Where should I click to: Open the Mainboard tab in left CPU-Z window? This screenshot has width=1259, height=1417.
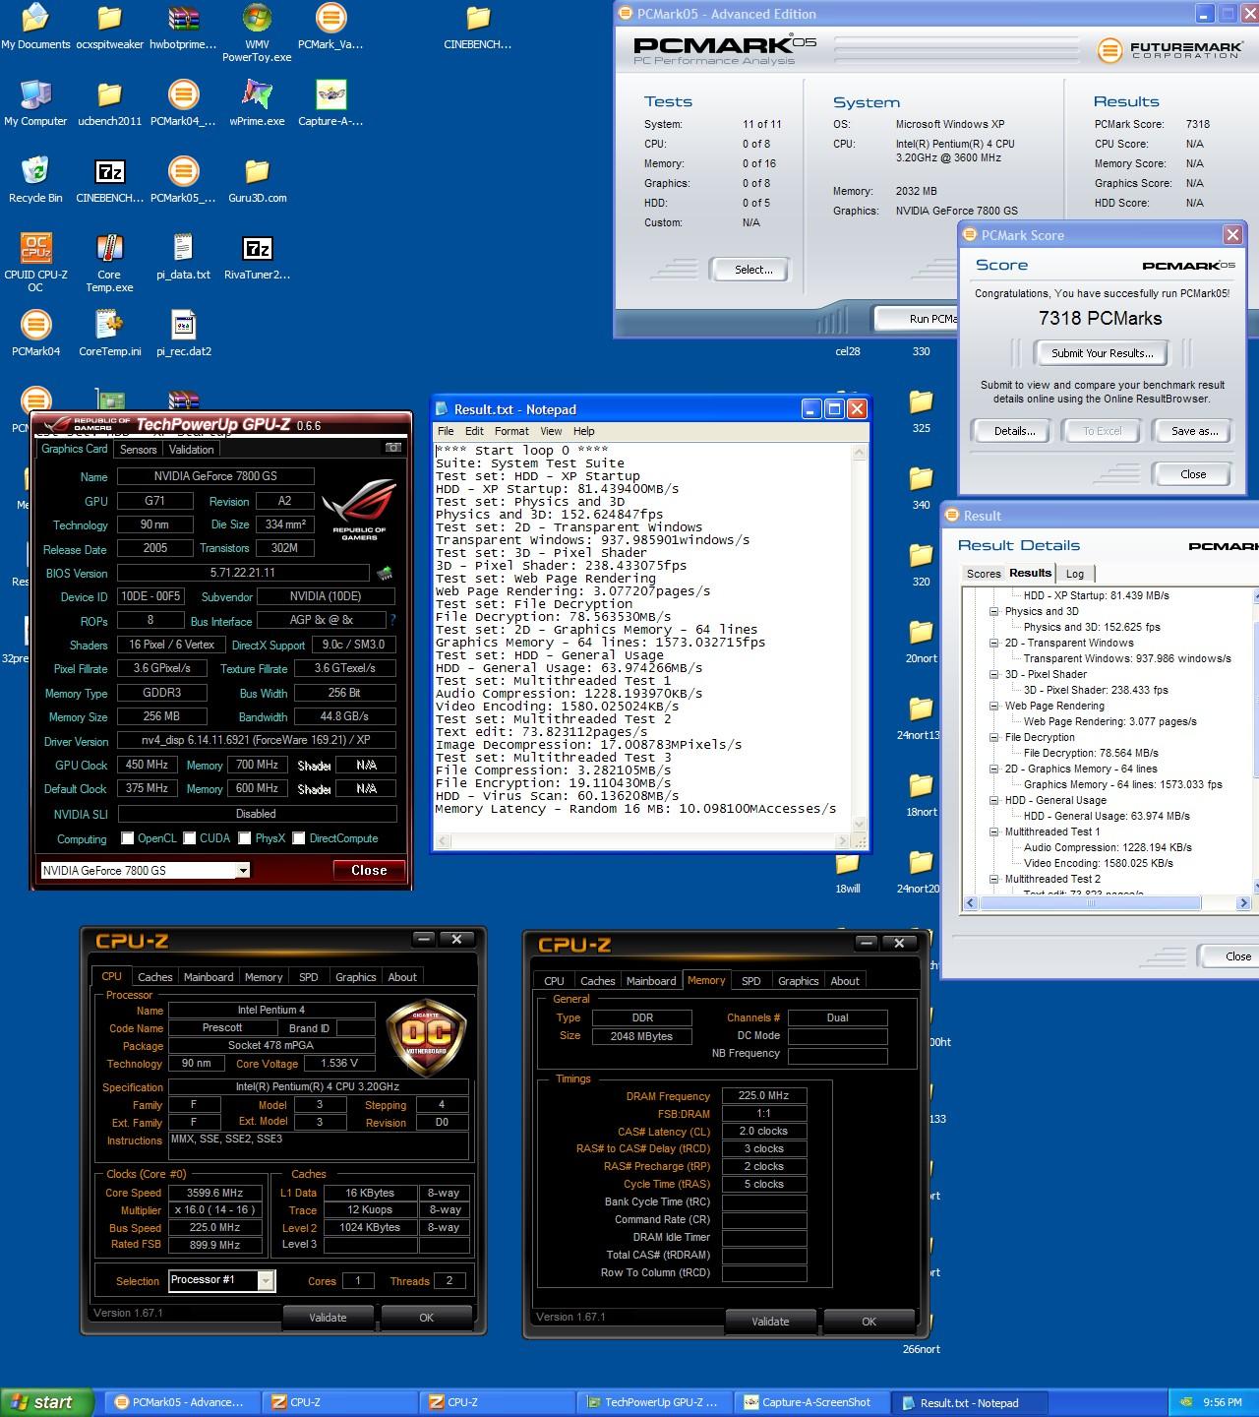click(209, 977)
